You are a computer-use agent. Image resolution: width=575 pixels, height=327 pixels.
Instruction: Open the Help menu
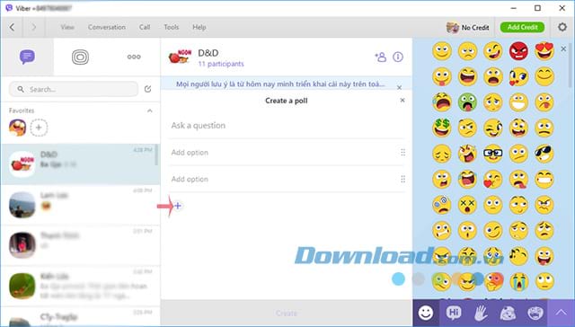pos(199,27)
